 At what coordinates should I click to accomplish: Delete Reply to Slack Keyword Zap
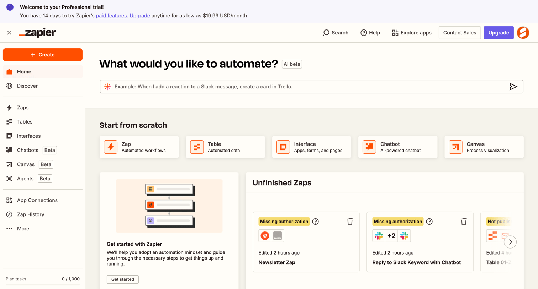tap(464, 222)
